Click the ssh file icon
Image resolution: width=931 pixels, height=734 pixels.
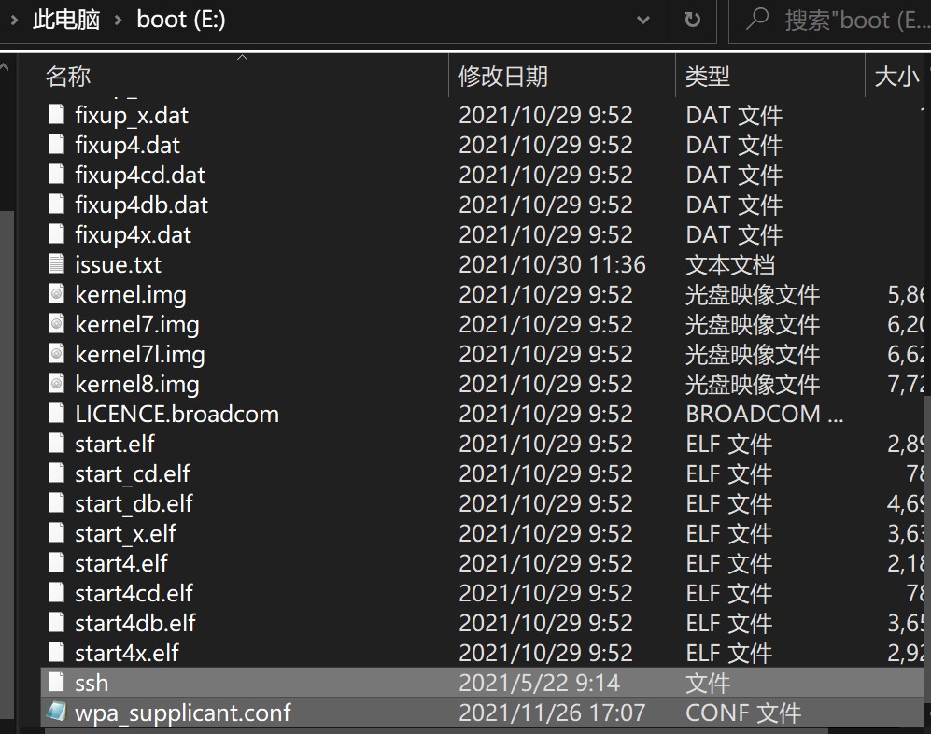(56, 682)
